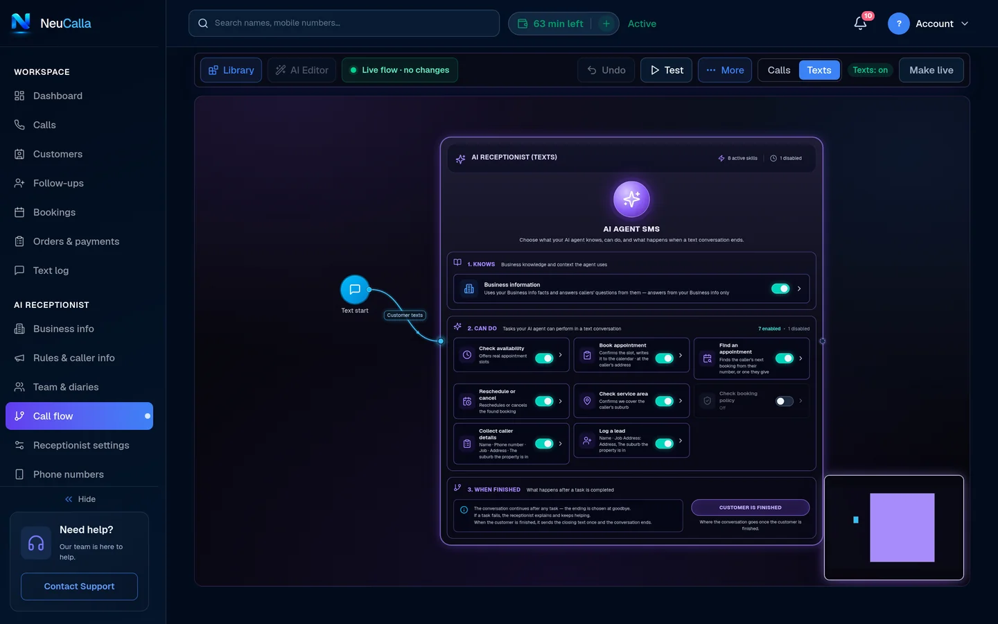Open the Library panel

click(x=231, y=70)
